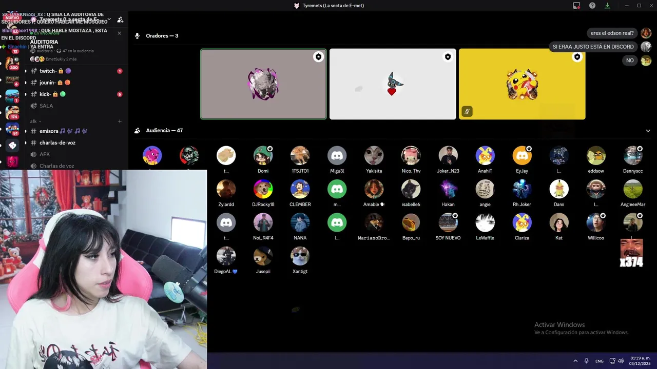Open Nico. Thv's audience avatar

pos(411,156)
